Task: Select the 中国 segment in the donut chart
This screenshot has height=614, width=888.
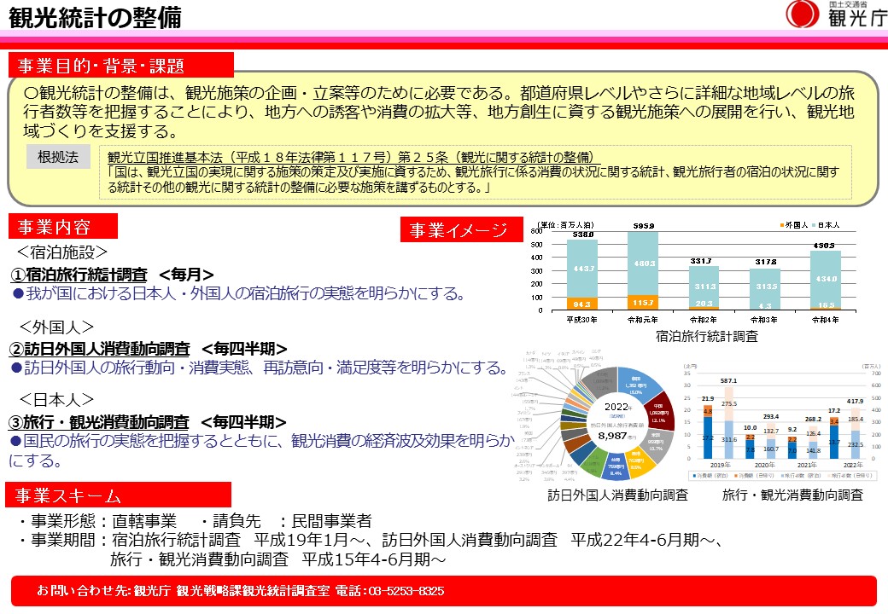Action: (657, 413)
